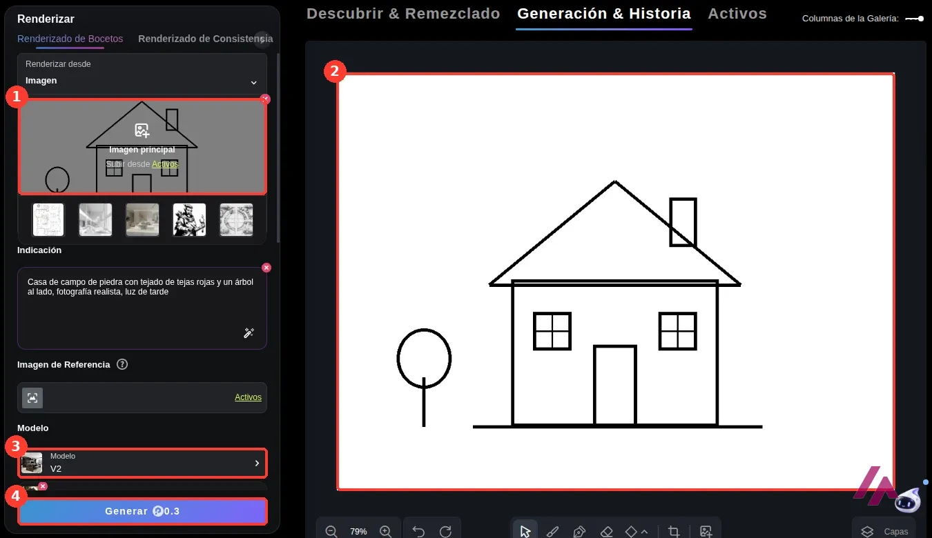Screen dimensions: 932x538
Task: Choose the warrior sketch sample thumbnail
Action: pyautogui.click(x=189, y=219)
